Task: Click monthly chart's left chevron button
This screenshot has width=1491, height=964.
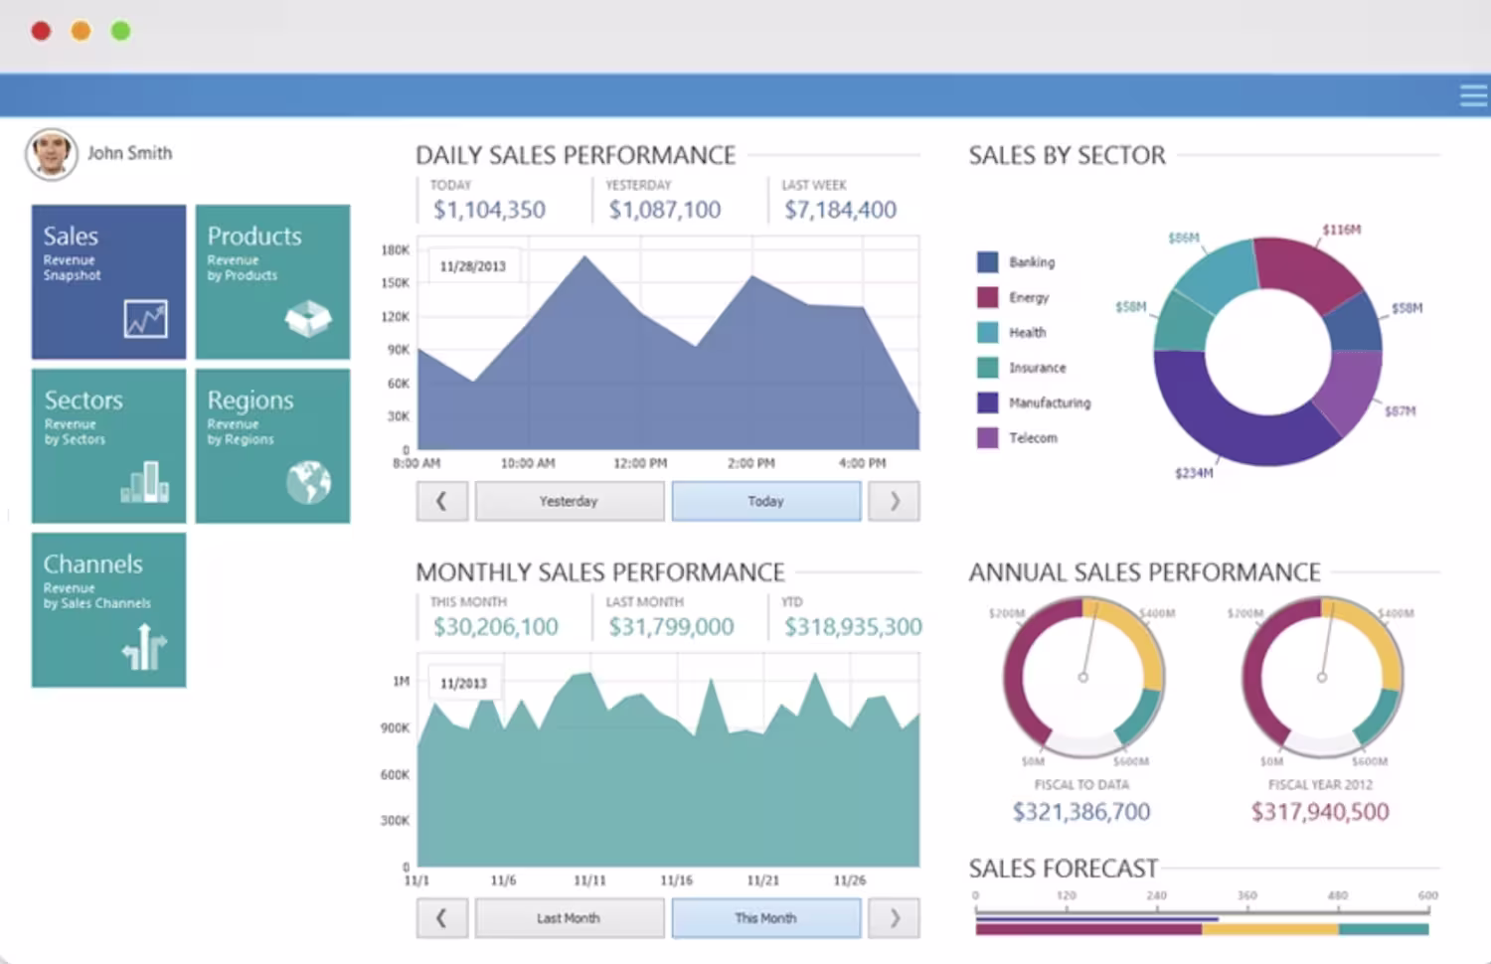Action: (x=441, y=918)
